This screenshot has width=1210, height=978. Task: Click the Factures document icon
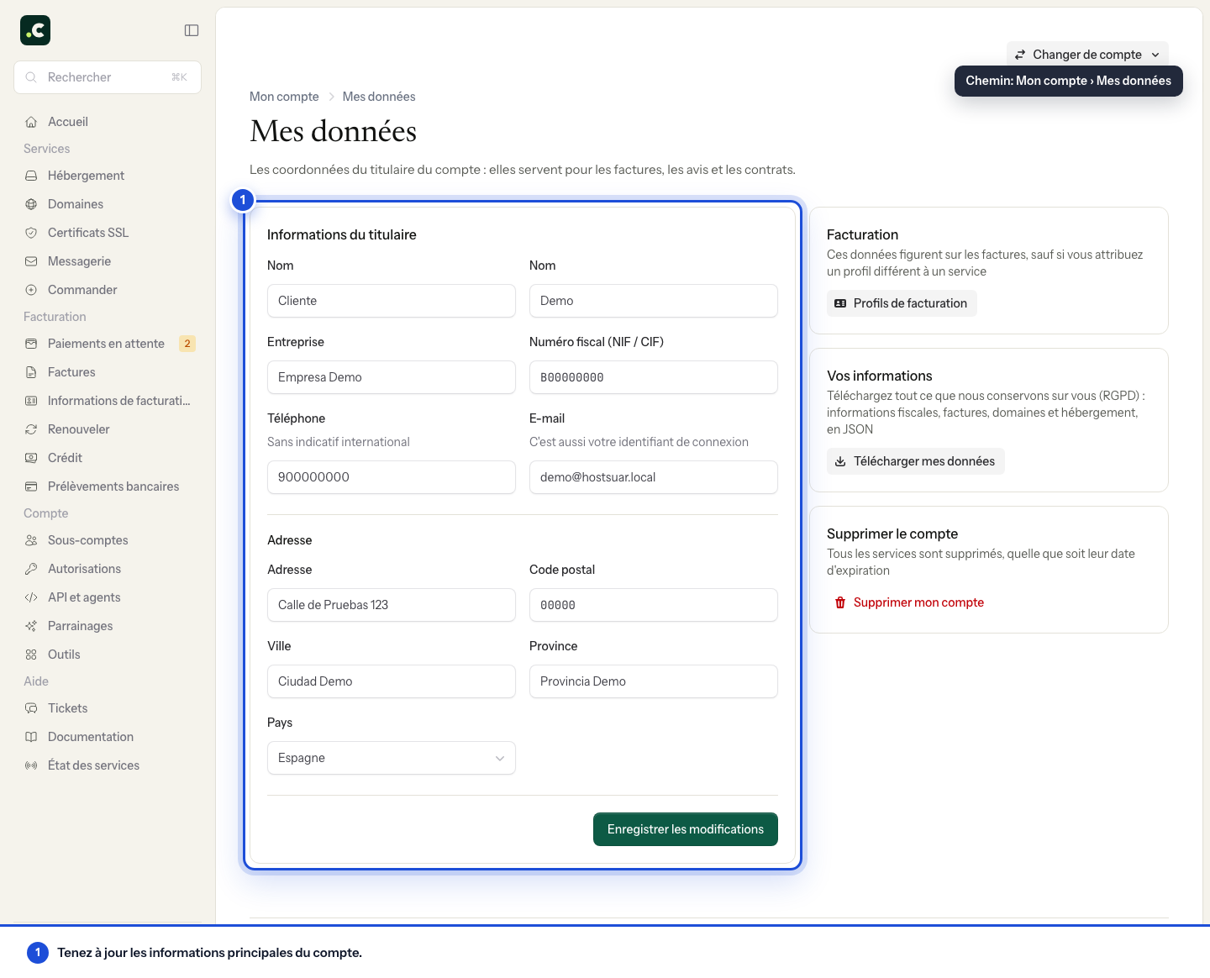[x=31, y=372]
